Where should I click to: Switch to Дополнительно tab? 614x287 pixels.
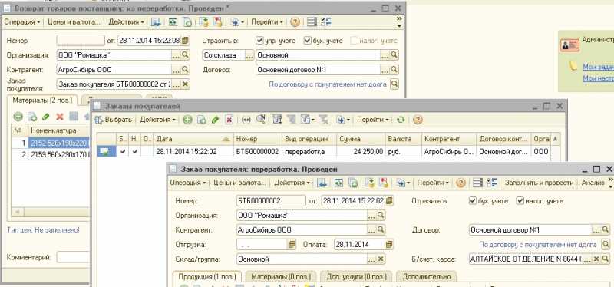(427, 277)
